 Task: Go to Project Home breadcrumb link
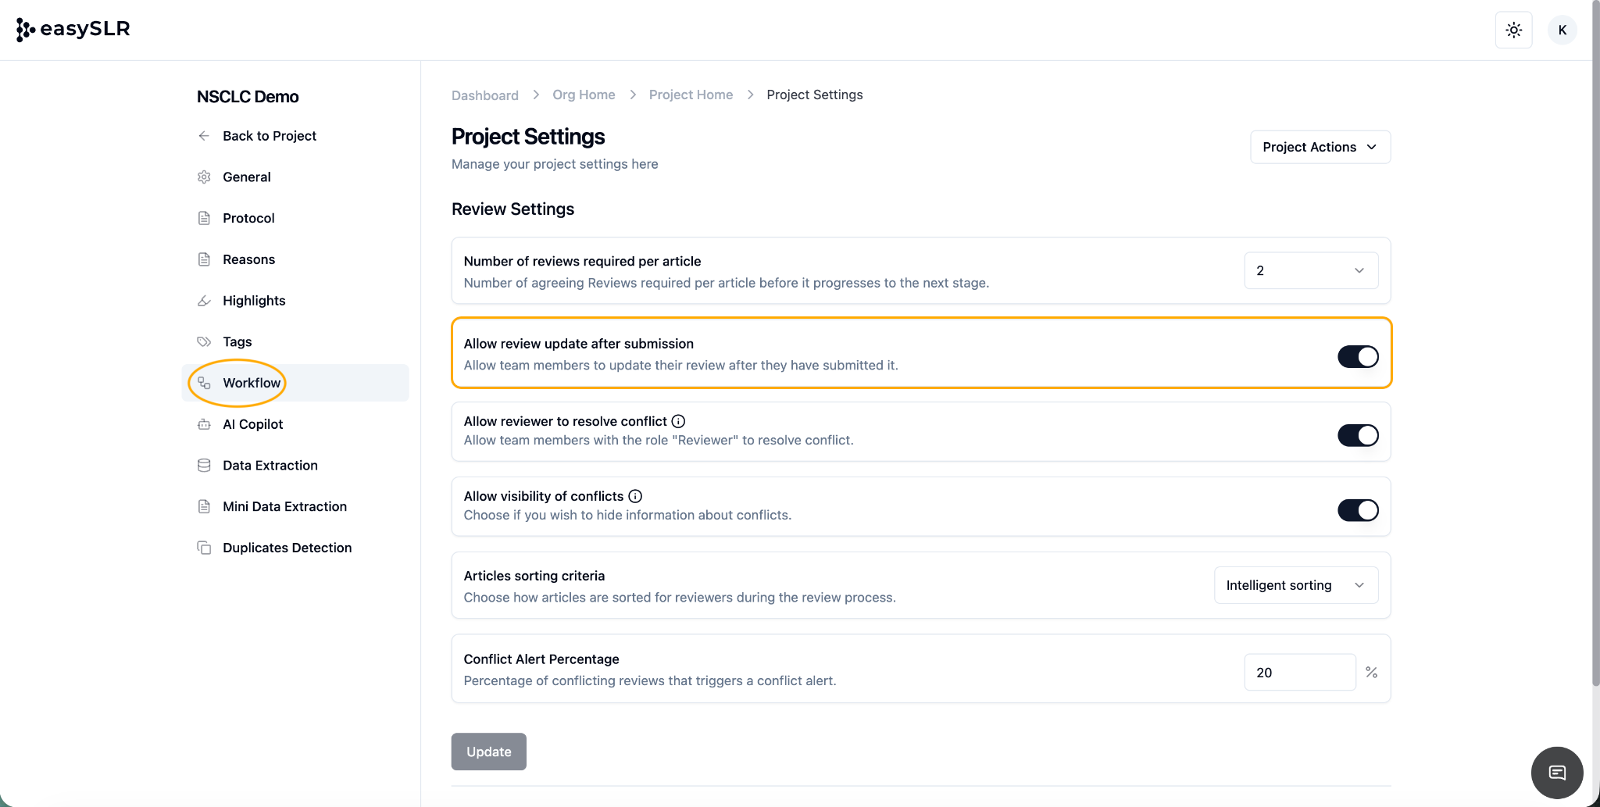click(x=691, y=95)
